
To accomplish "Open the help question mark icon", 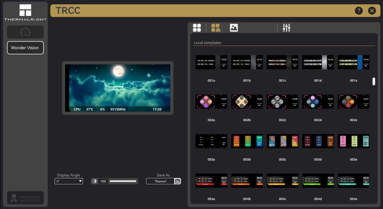I will pos(359,11).
